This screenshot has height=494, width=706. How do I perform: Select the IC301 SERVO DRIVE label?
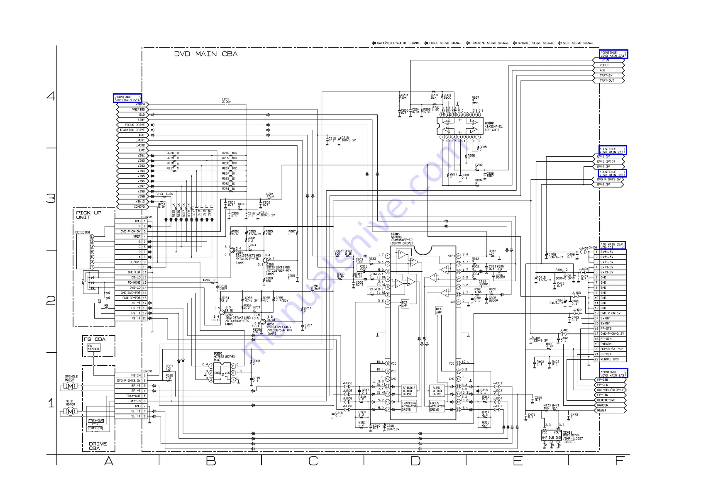point(402,239)
